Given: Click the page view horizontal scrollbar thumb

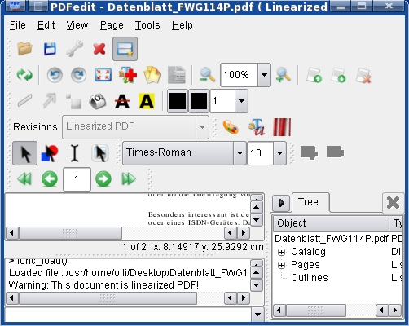Looking at the screenshot, I should 70,233.
